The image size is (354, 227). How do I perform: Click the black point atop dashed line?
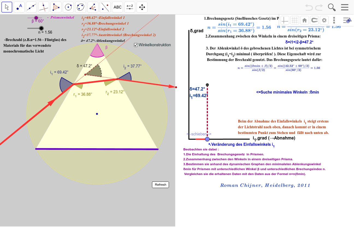click(208, 85)
